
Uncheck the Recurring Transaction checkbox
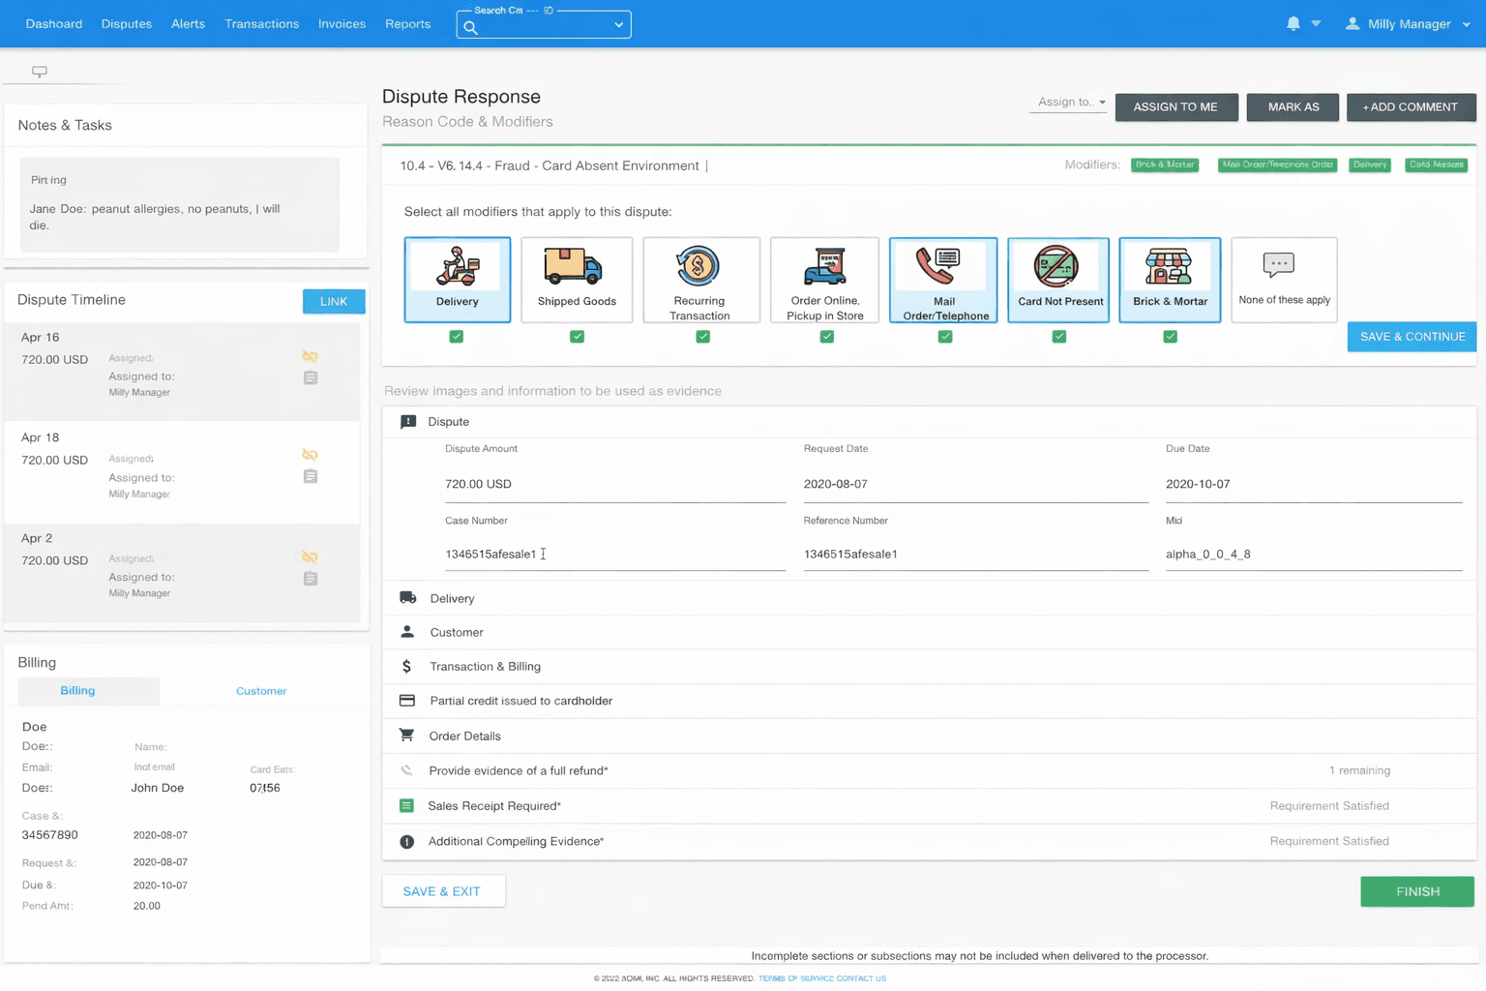coord(703,337)
